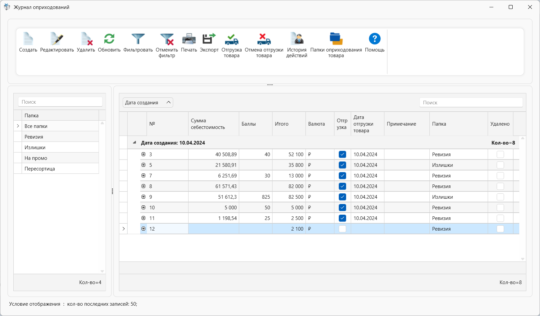This screenshot has width=540, height=316.
Task: Click the folder panel Поиск field
Action: tap(60, 102)
